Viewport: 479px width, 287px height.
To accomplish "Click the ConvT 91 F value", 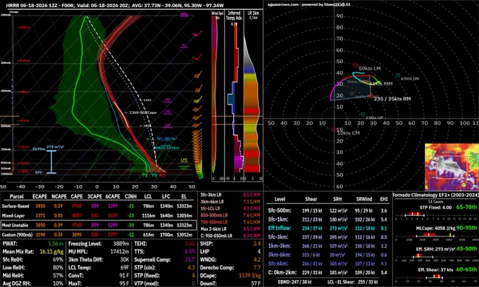I will coord(124,276).
